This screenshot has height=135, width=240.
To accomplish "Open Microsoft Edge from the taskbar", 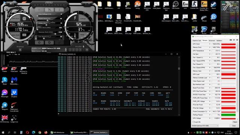I will [x=33, y=132].
